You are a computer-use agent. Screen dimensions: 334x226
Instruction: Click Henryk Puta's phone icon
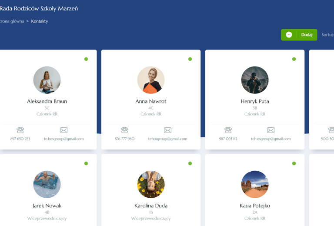coord(228,130)
